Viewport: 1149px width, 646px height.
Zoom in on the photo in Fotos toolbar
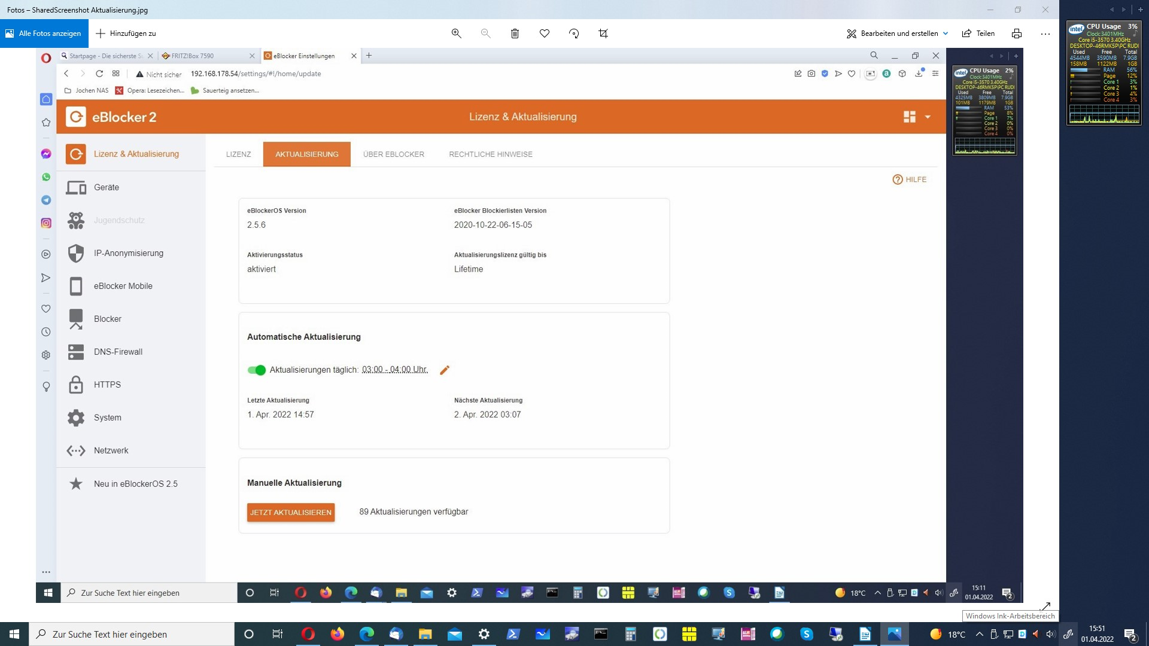(x=456, y=33)
